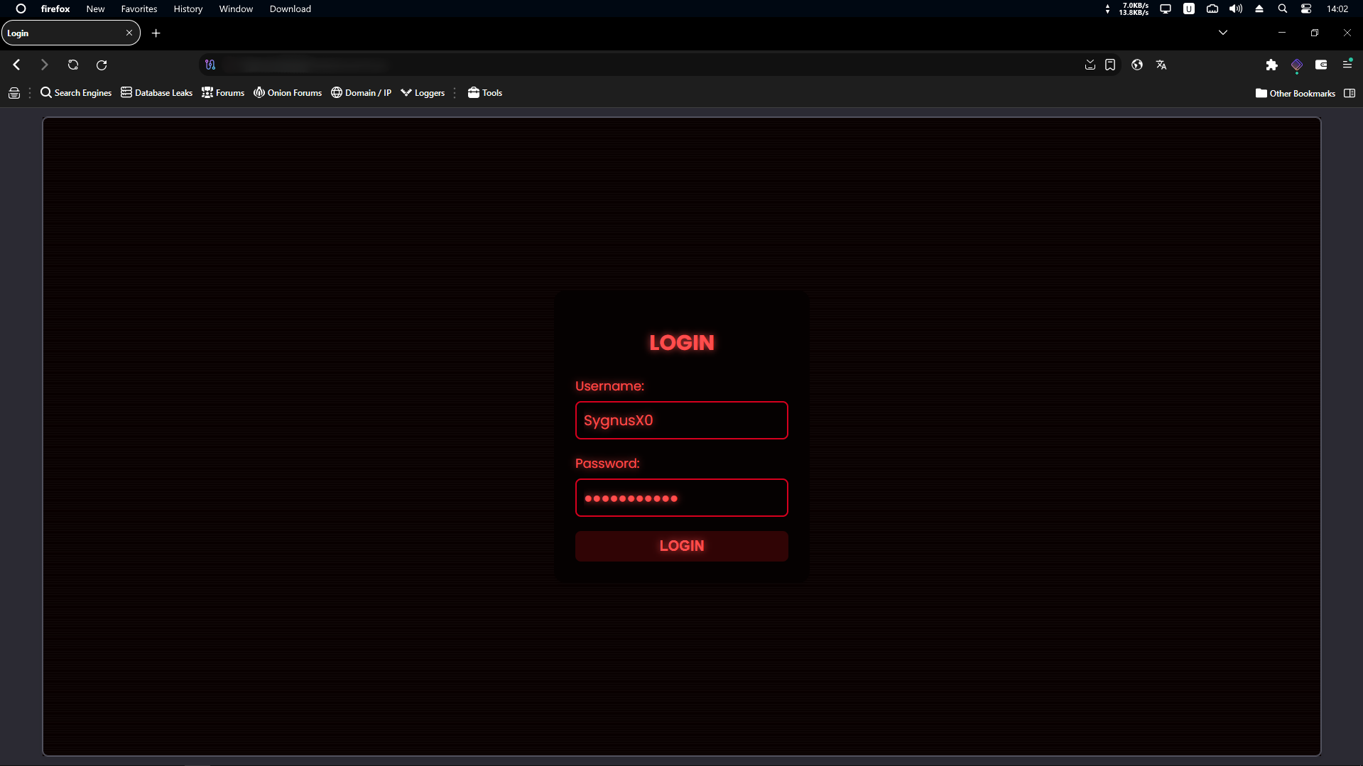Click the 14:02 clock

point(1337,9)
